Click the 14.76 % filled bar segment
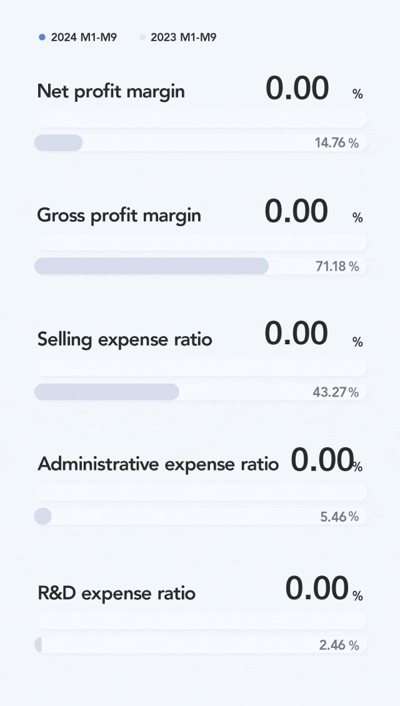Image resolution: width=400 pixels, height=706 pixels. point(59,142)
